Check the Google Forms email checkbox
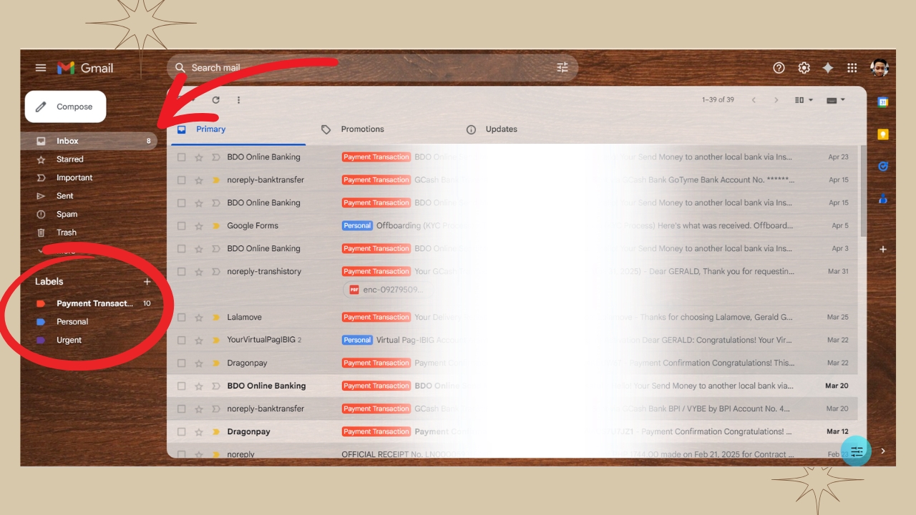The width and height of the screenshot is (916, 515). coord(181,225)
